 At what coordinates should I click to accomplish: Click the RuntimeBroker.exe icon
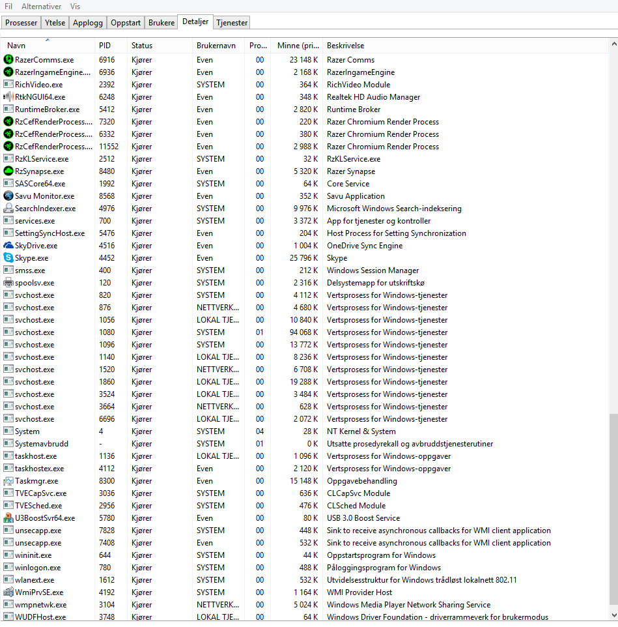click(8, 109)
